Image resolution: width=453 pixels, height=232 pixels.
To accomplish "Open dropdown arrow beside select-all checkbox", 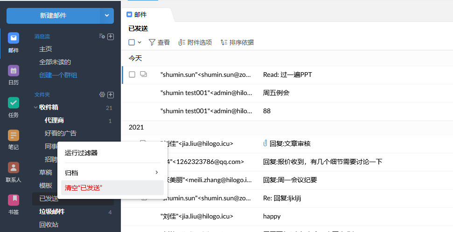I will pyautogui.click(x=139, y=42).
